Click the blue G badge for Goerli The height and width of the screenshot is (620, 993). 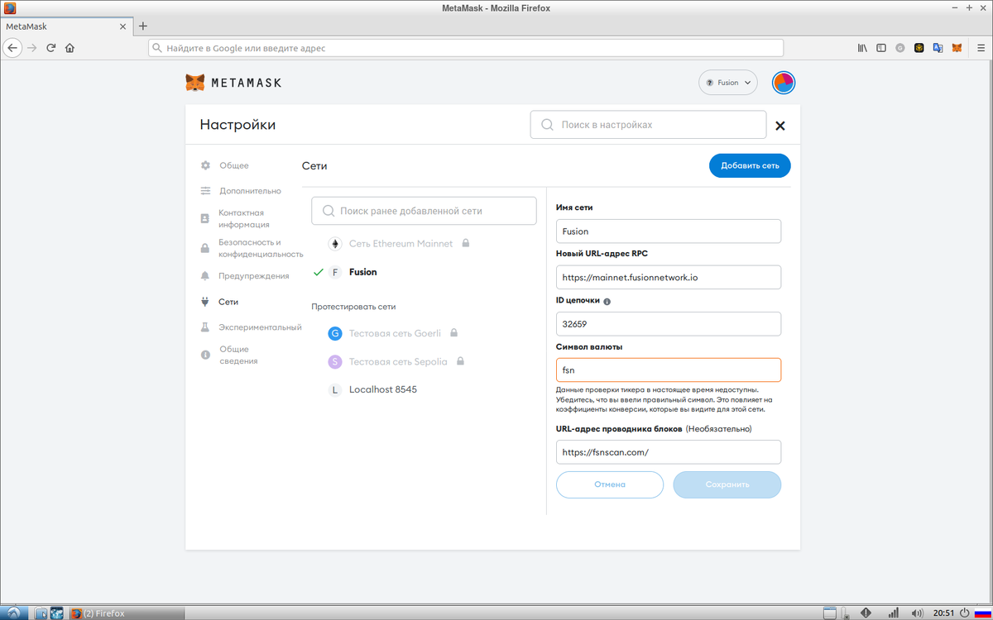[x=335, y=333]
